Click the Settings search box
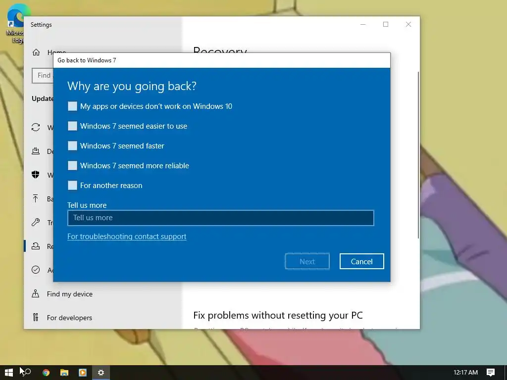Viewport: 507px width, 380px height. pos(43,76)
